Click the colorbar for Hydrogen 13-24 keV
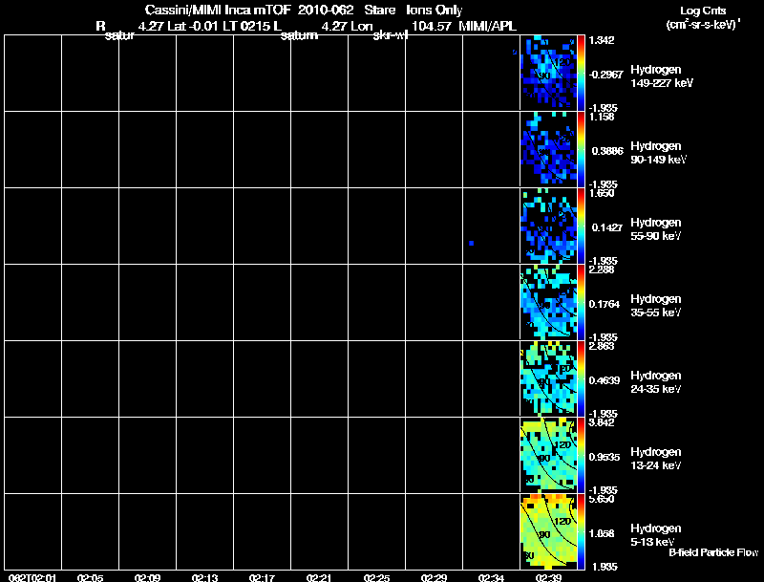Screen dimensions: 764x582 click(581, 455)
